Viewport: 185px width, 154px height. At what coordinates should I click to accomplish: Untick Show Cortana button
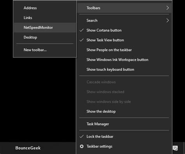click(x=124, y=30)
